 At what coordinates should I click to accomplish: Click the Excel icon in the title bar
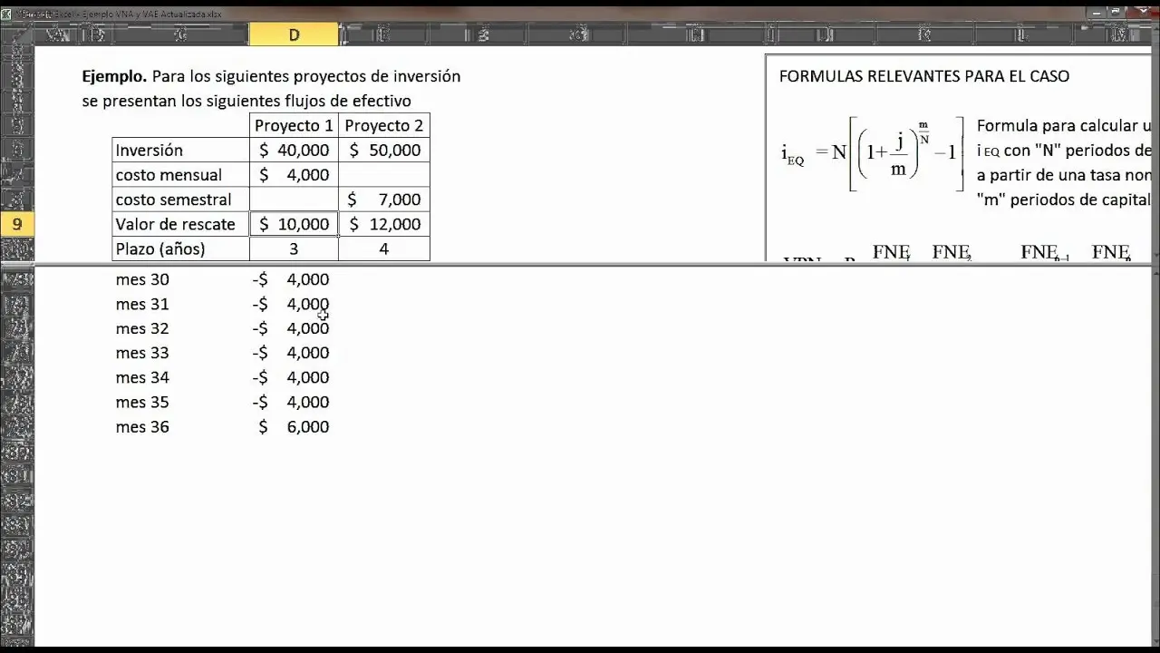[x=6, y=14]
